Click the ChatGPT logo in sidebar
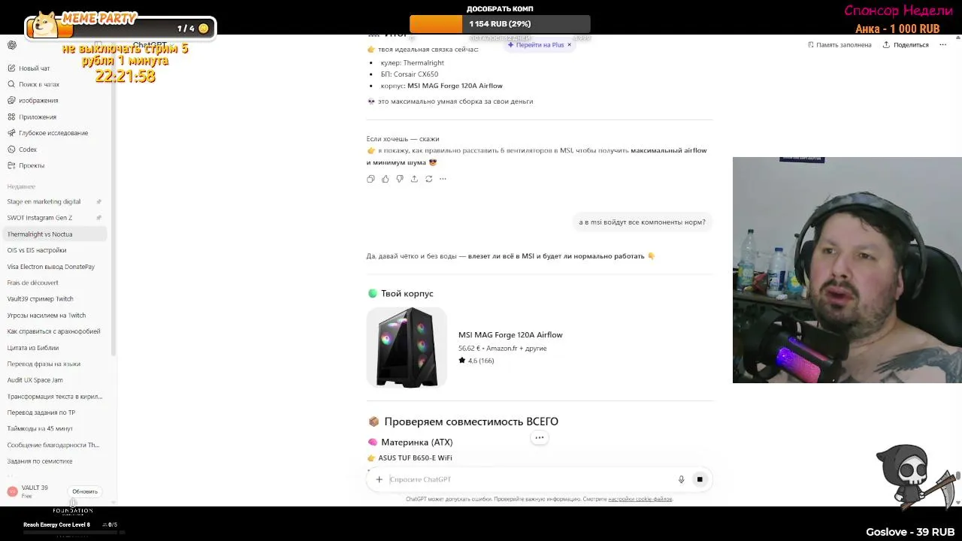The height and width of the screenshot is (541, 962). (12, 45)
